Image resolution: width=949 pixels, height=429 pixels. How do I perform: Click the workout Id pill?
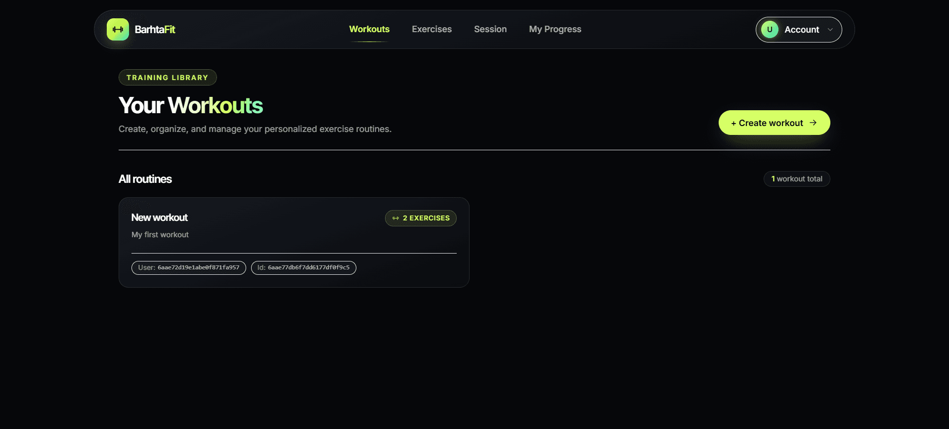[303, 267]
